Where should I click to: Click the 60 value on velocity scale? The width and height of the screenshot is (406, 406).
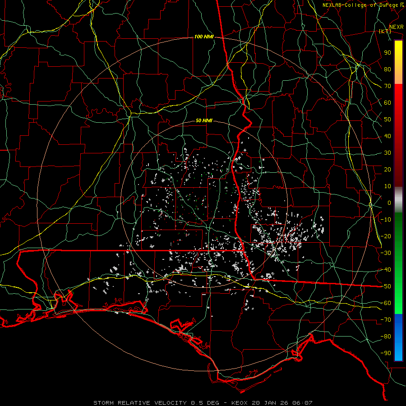point(388,103)
